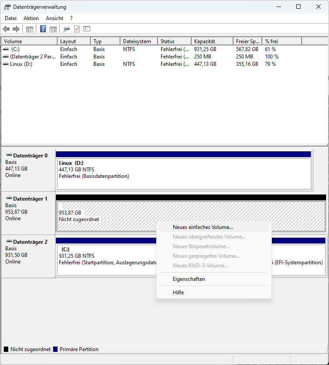Open help via the blue question mark icon
Screen dimensions: 329x365
[x=43, y=29]
